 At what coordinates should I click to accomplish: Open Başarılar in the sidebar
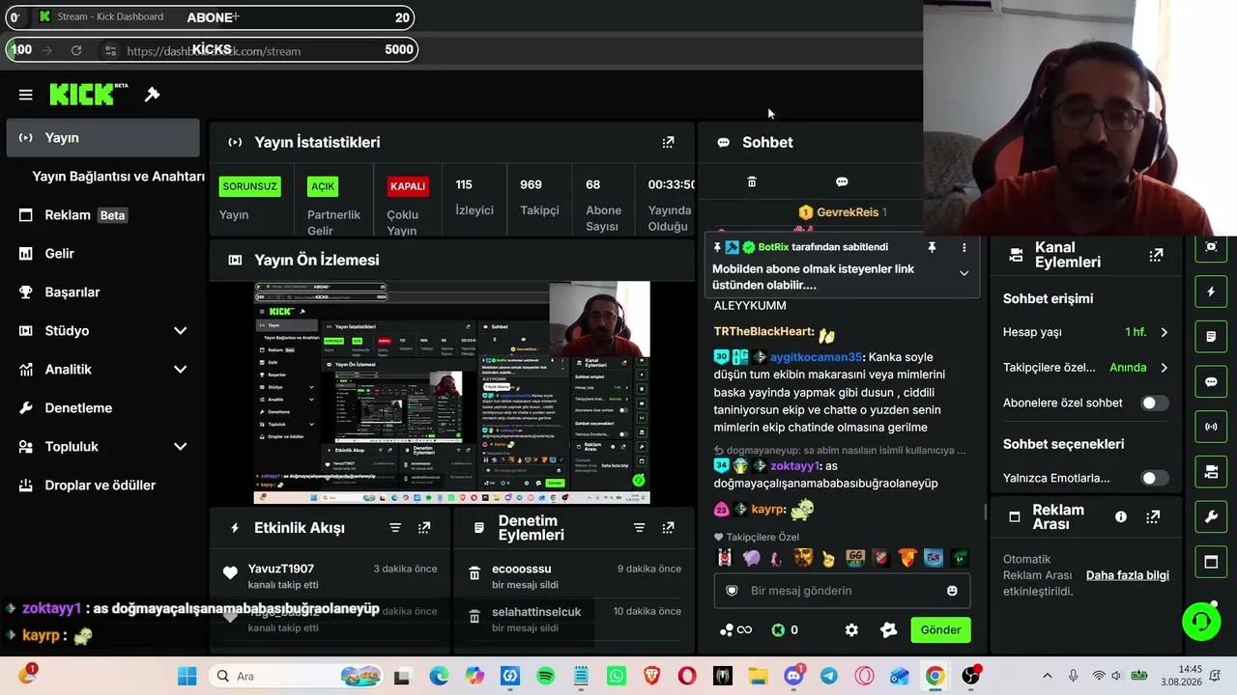(x=102, y=292)
